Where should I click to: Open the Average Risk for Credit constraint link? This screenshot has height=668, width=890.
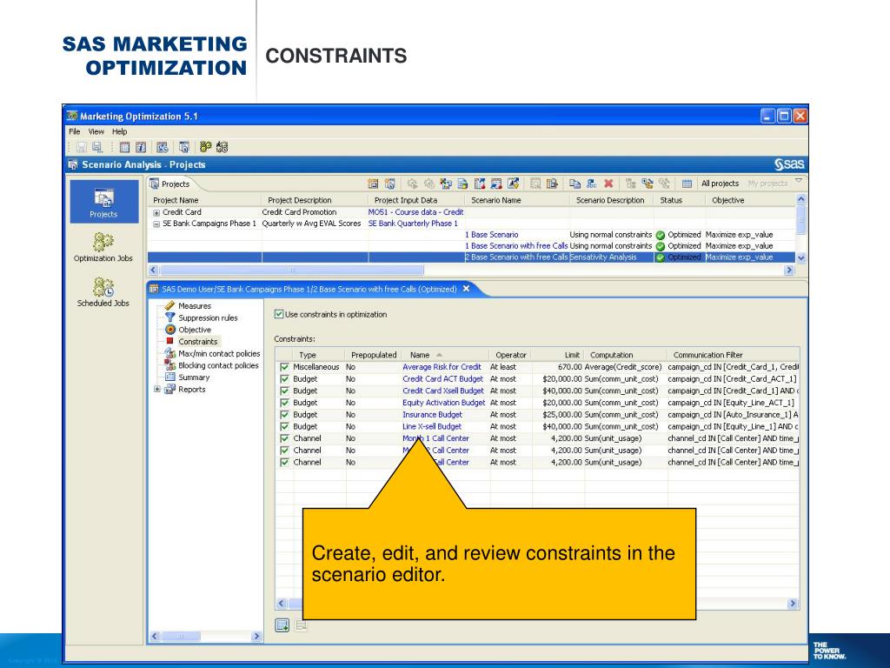pyautogui.click(x=442, y=367)
